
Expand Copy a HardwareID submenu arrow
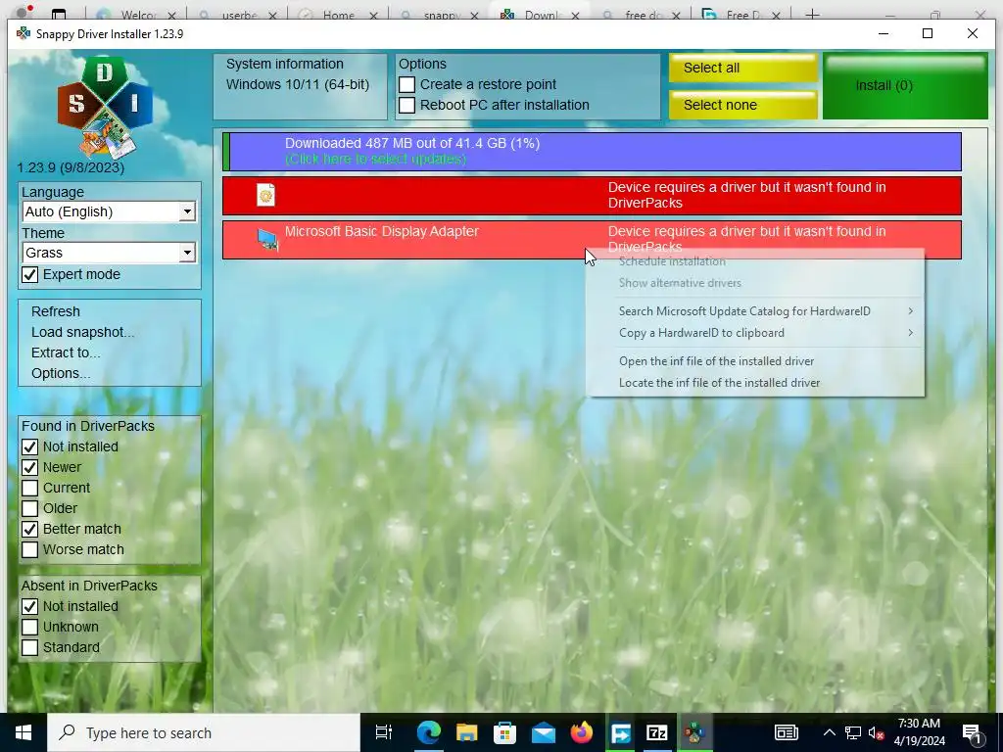click(x=910, y=333)
